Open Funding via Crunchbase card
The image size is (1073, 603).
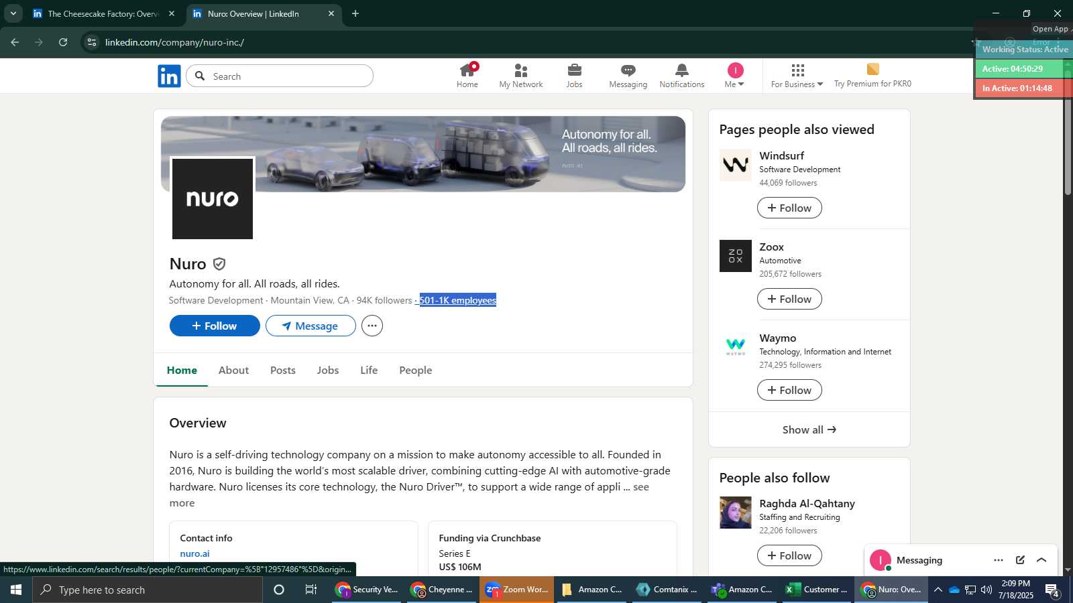pyautogui.click(x=552, y=548)
